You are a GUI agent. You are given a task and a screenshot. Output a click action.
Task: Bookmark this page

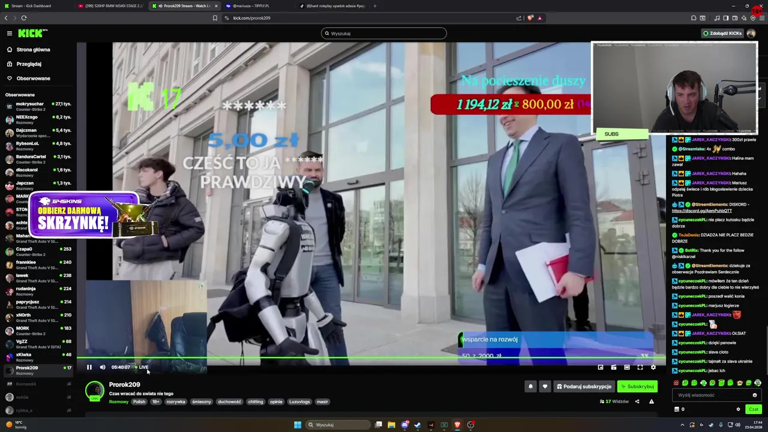pos(215,18)
